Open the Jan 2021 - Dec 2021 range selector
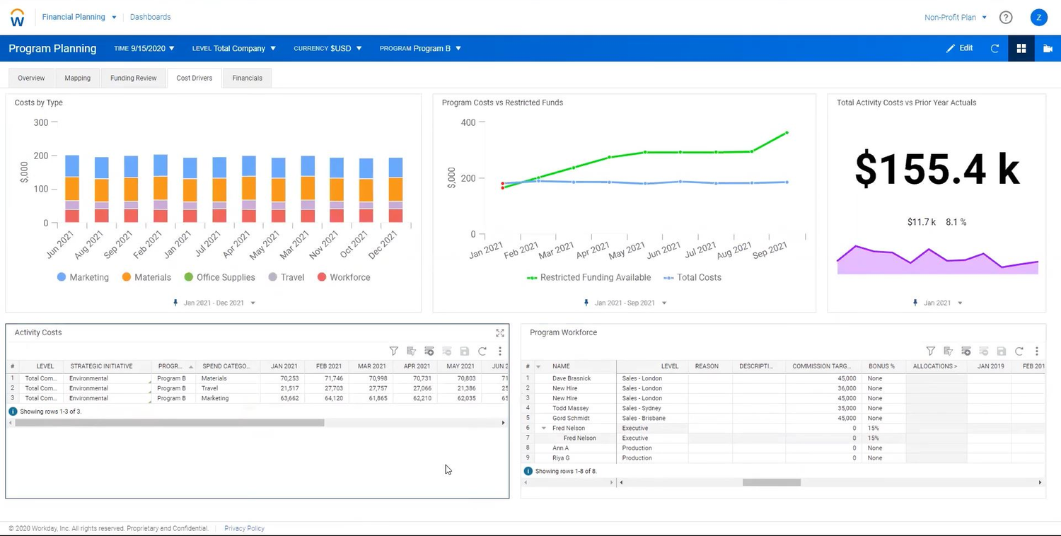This screenshot has width=1061, height=536. (x=212, y=303)
